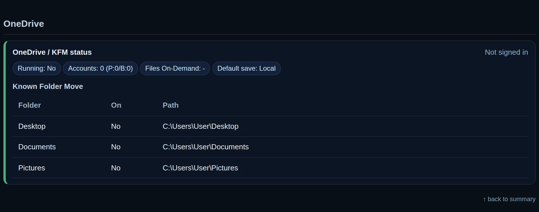Select the Pictures folder name cell

(32, 168)
